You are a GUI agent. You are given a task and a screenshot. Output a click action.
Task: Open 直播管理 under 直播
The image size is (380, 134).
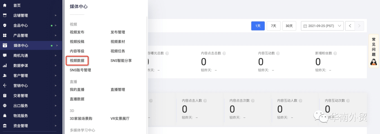[118, 89]
